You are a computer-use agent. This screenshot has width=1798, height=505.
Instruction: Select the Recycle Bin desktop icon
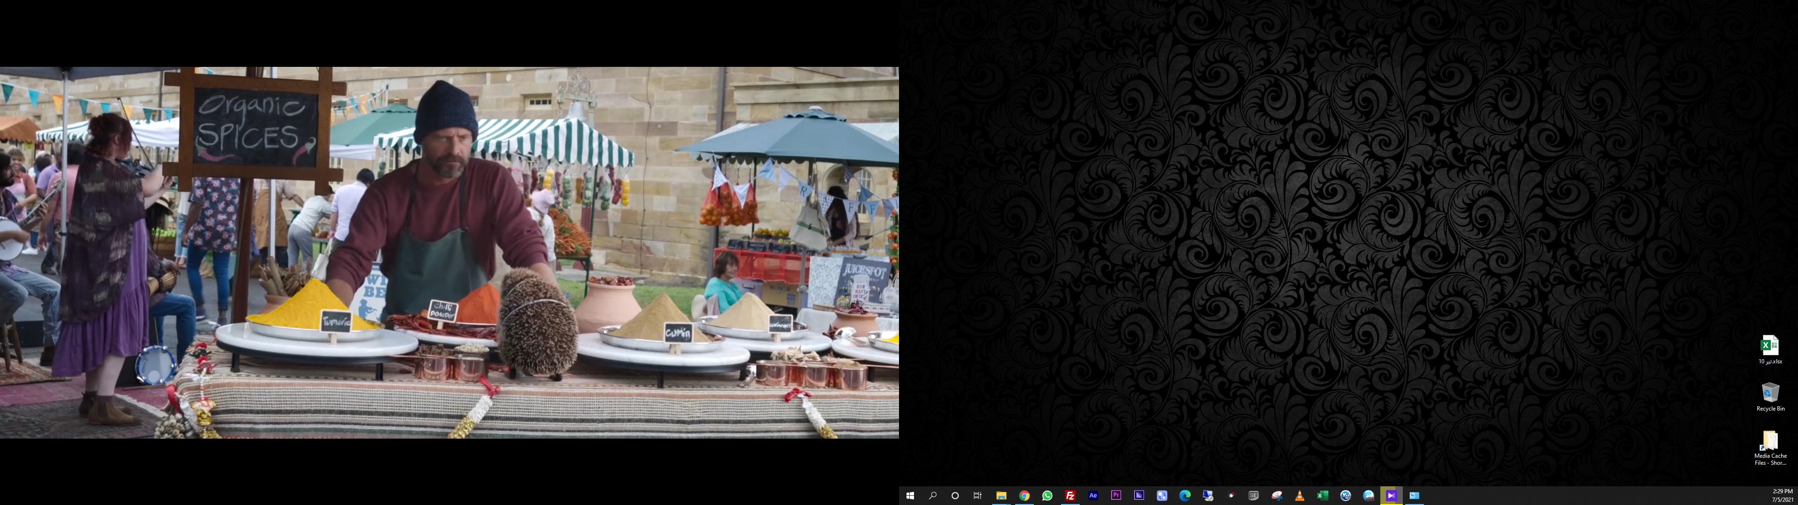pyautogui.click(x=1770, y=394)
